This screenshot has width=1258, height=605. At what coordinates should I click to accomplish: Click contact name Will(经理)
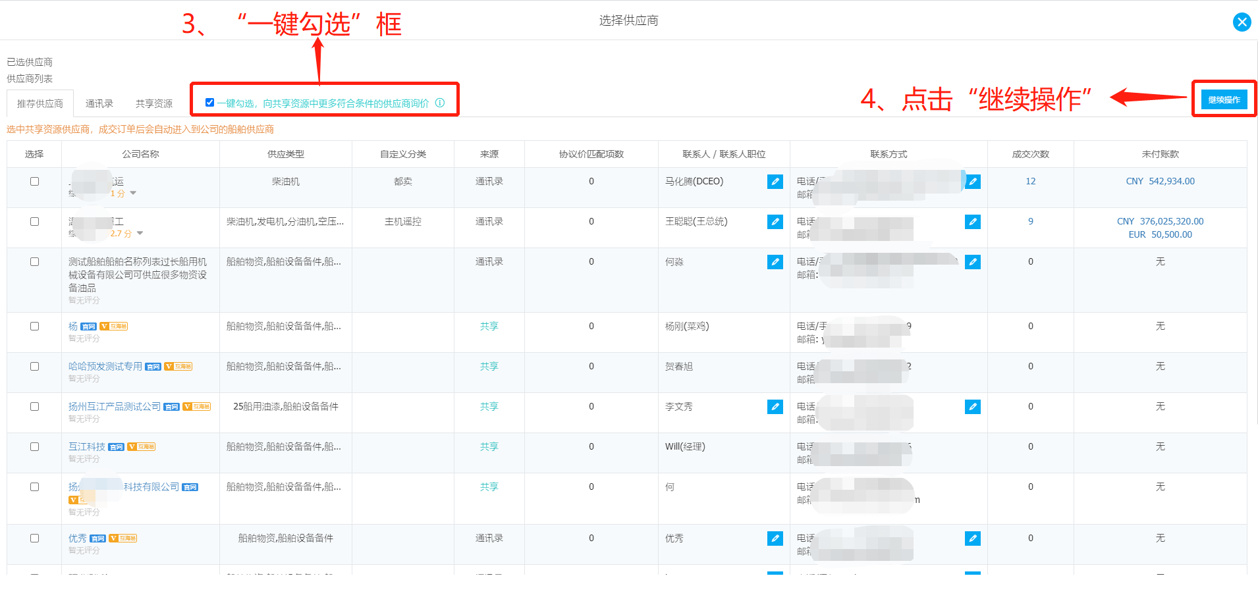[x=685, y=447]
